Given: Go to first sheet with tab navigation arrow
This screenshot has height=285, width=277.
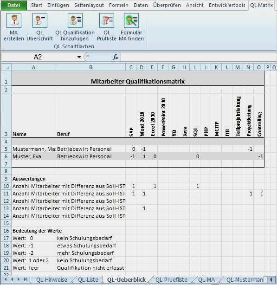Looking at the screenshot, I should (x=5, y=279).
